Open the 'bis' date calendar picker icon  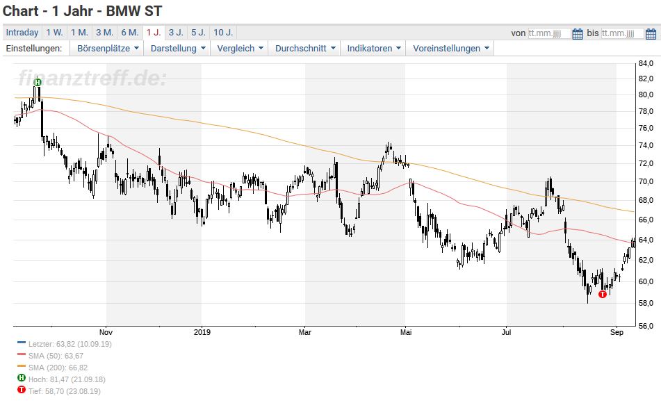pos(651,33)
